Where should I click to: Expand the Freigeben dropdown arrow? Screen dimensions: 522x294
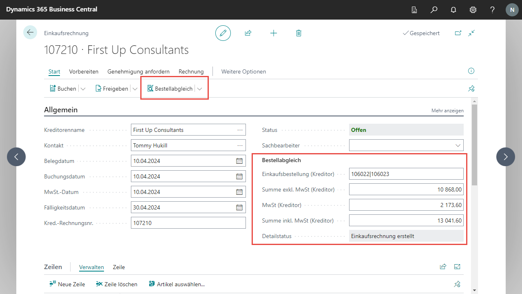click(135, 89)
